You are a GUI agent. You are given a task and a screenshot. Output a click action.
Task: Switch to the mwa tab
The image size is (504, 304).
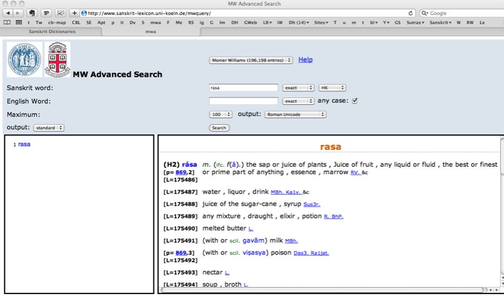(x=151, y=31)
